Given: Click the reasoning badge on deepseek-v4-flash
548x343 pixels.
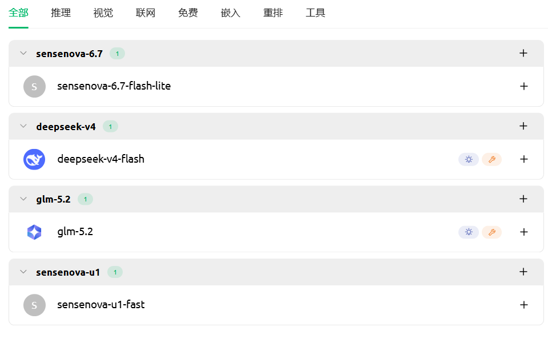Looking at the screenshot, I should coord(469,159).
